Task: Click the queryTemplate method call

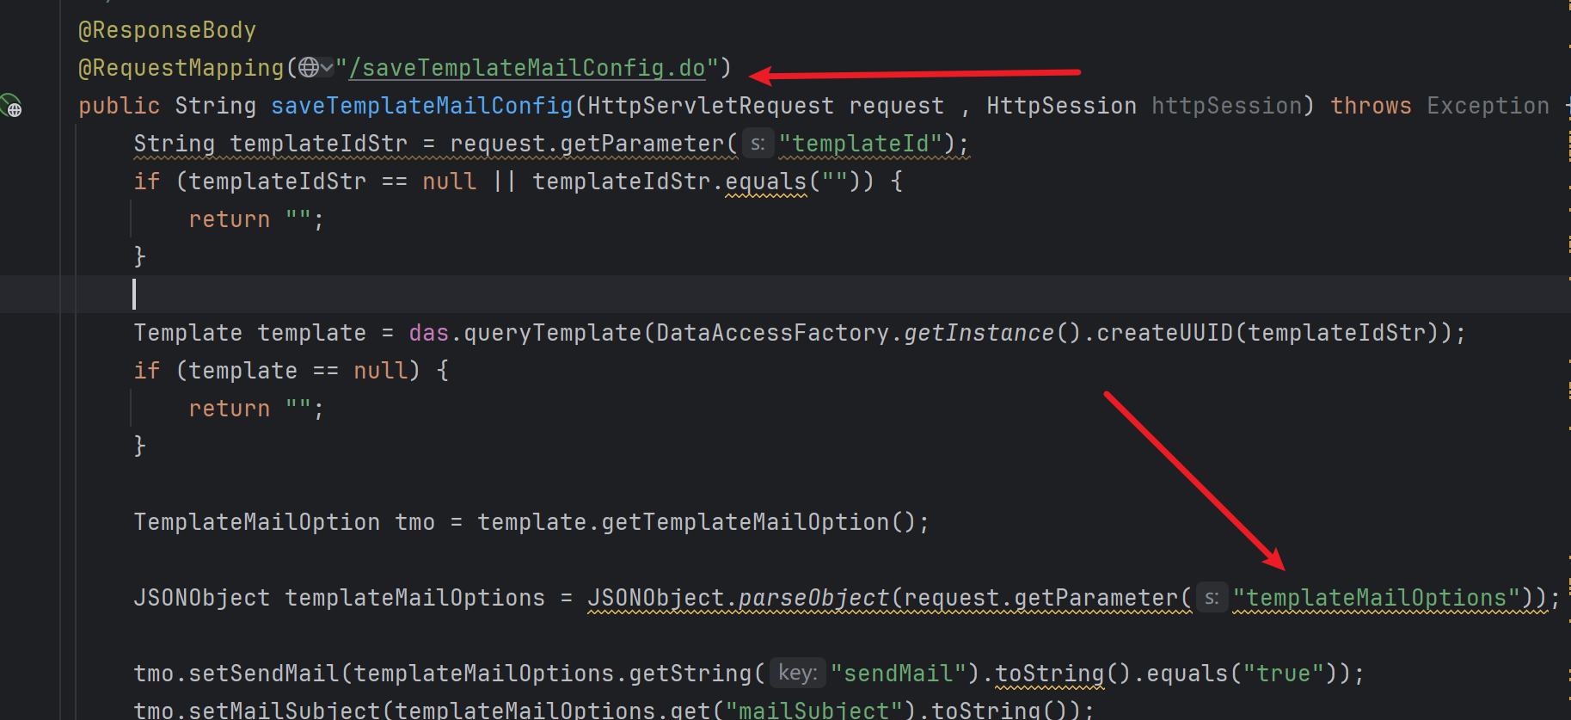Action: (553, 333)
